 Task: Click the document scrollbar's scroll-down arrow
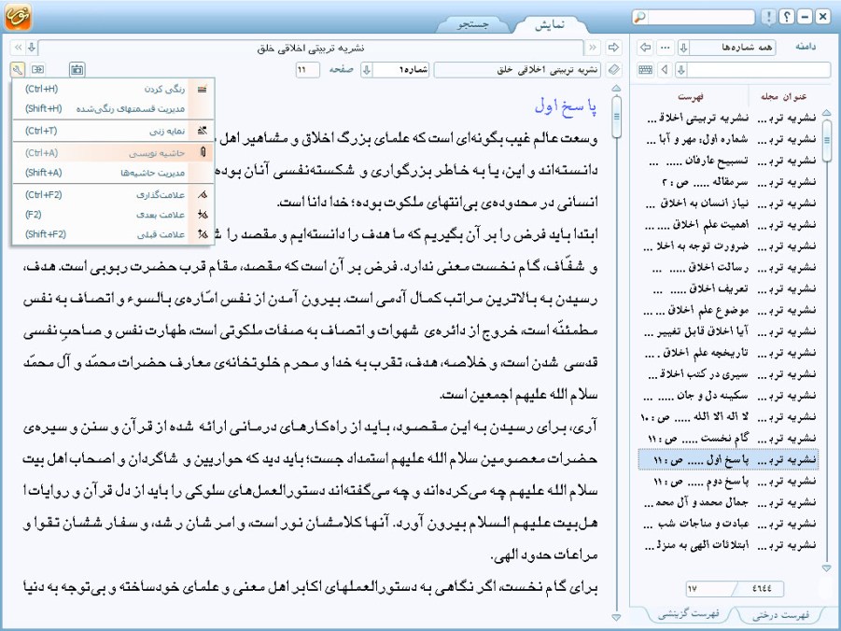pos(616,617)
